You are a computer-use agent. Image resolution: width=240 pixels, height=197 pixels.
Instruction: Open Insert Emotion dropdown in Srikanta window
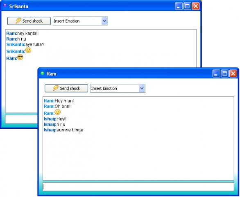click(x=104, y=21)
